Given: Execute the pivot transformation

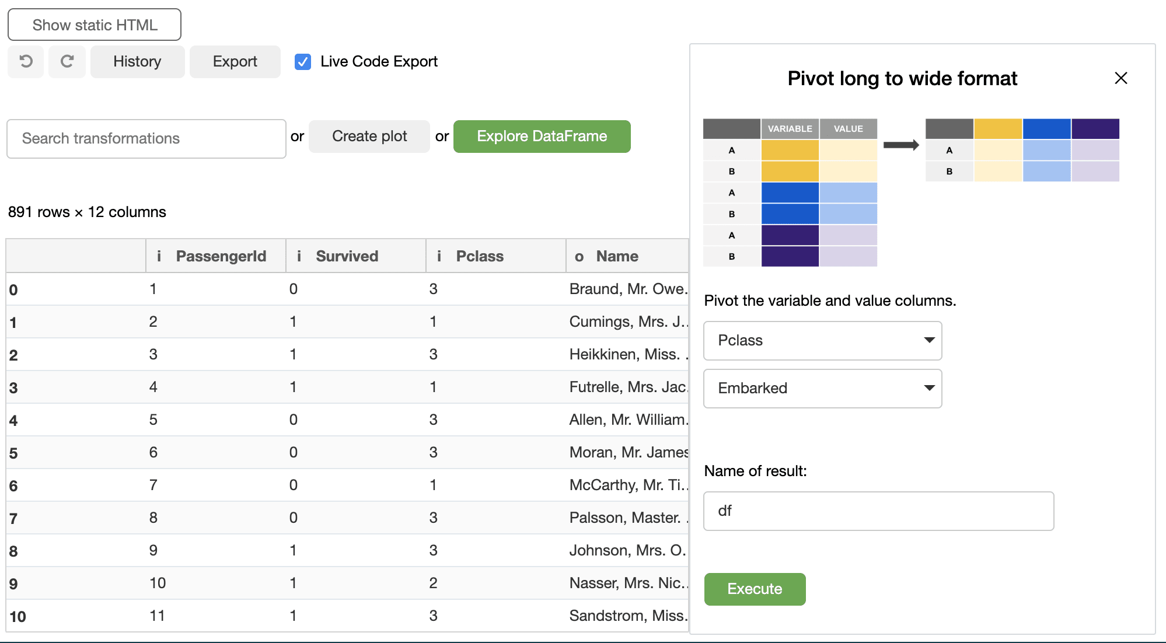Looking at the screenshot, I should coord(754,589).
